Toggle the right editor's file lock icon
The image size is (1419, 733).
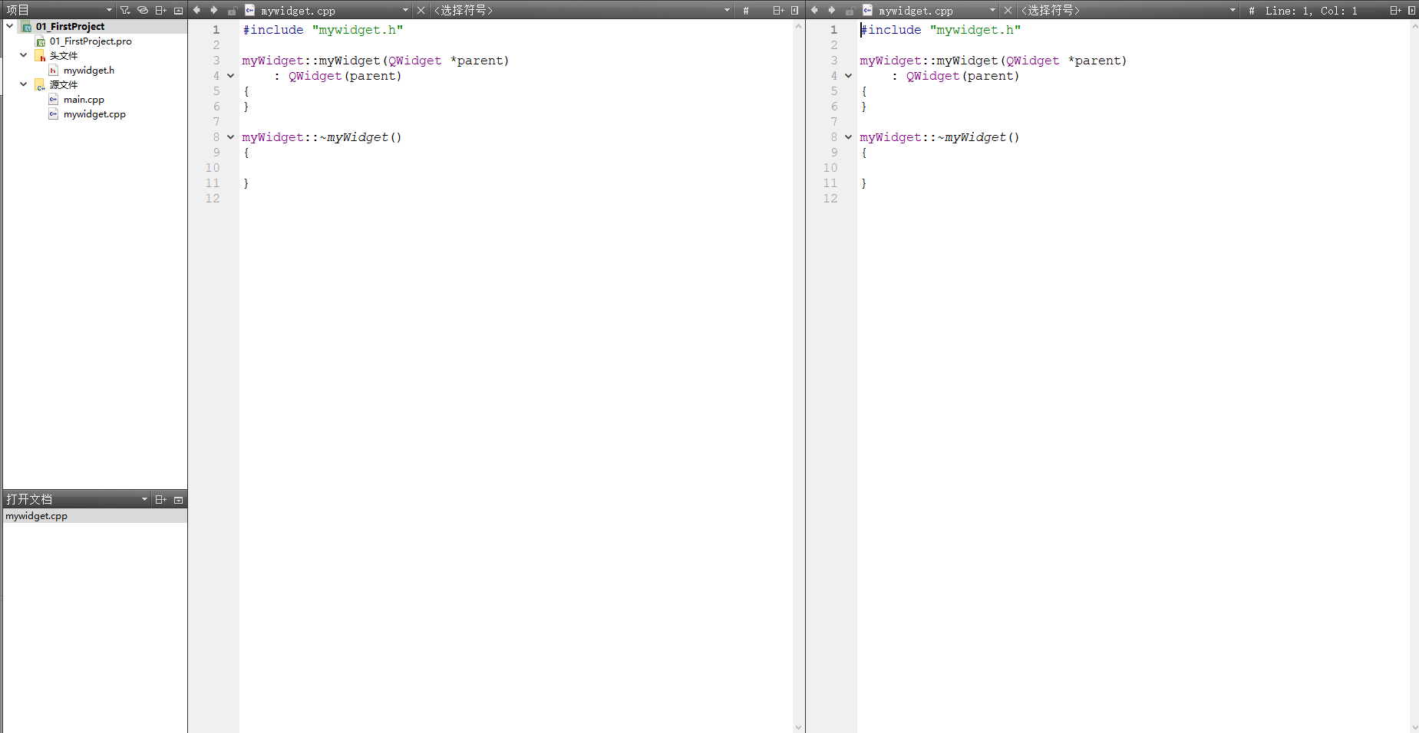coord(850,11)
